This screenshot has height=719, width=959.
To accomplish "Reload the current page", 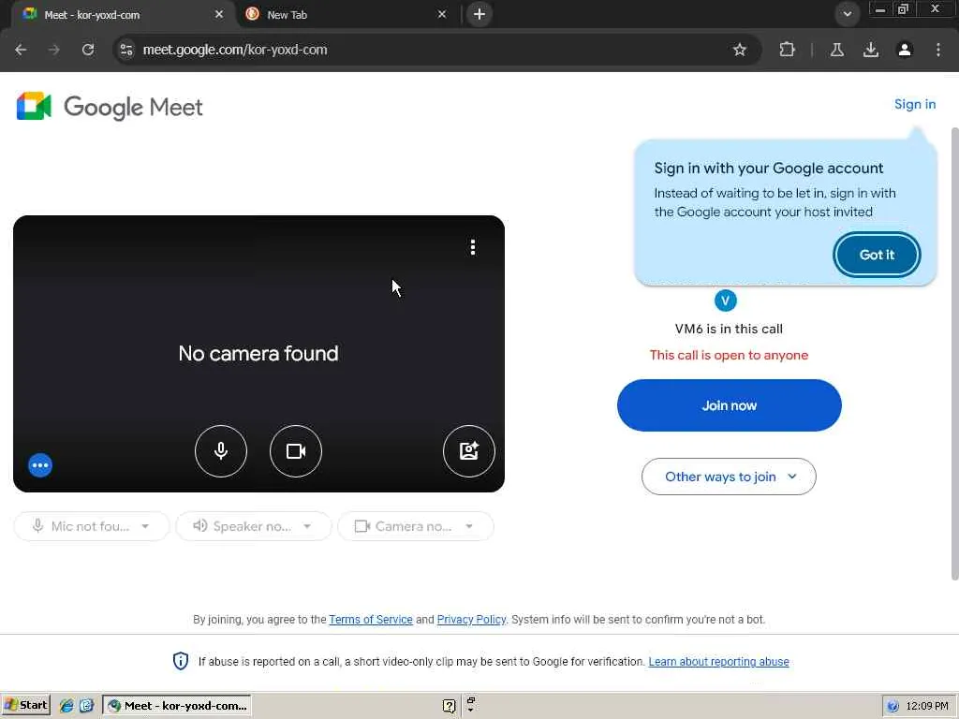I will [88, 50].
